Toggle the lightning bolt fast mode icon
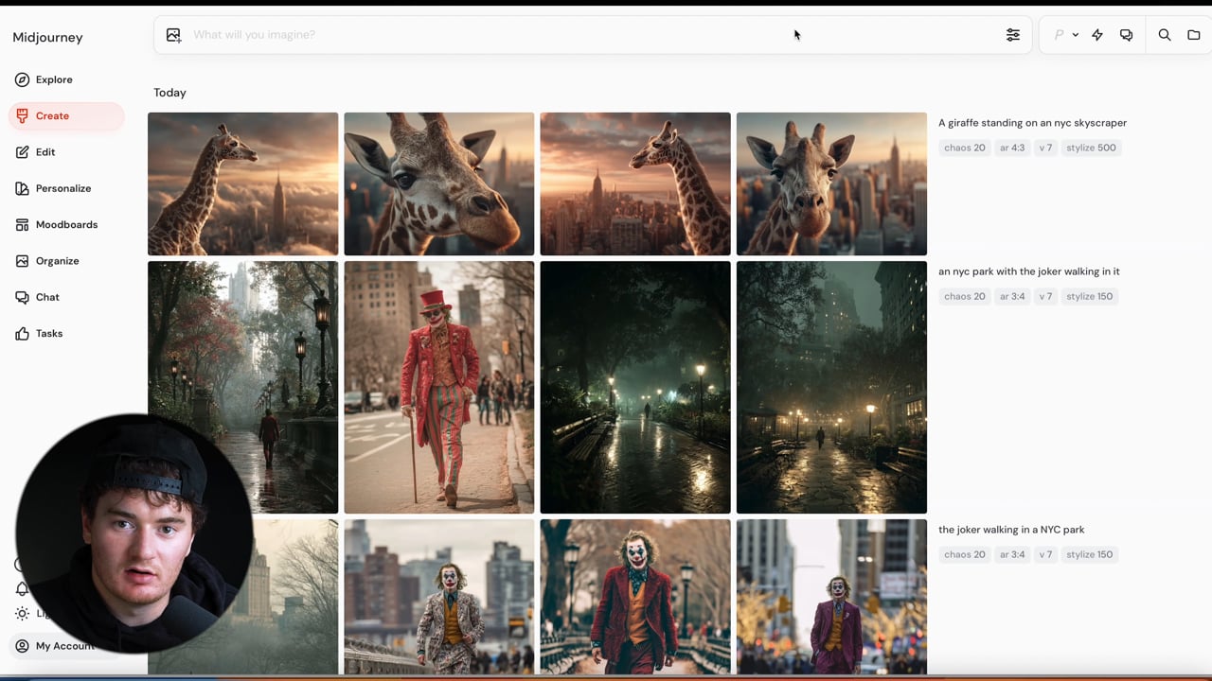This screenshot has height=681, width=1212. coord(1097,35)
